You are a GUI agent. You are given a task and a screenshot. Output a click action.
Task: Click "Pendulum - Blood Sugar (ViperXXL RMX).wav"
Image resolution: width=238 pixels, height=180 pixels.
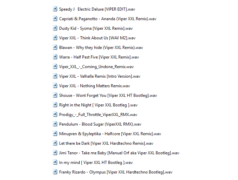(x=100, y=124)
